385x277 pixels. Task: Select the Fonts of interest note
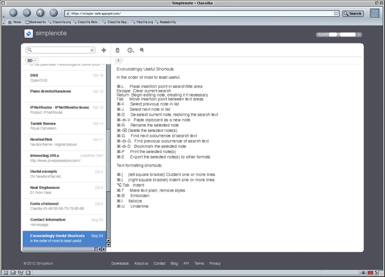(65, 206)
